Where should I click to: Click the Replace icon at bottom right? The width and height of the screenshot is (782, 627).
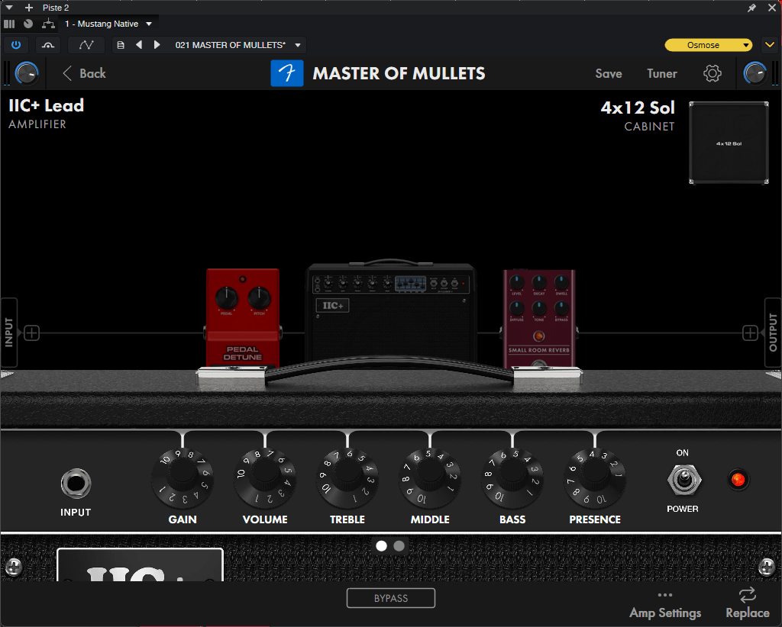click(748, 595)
